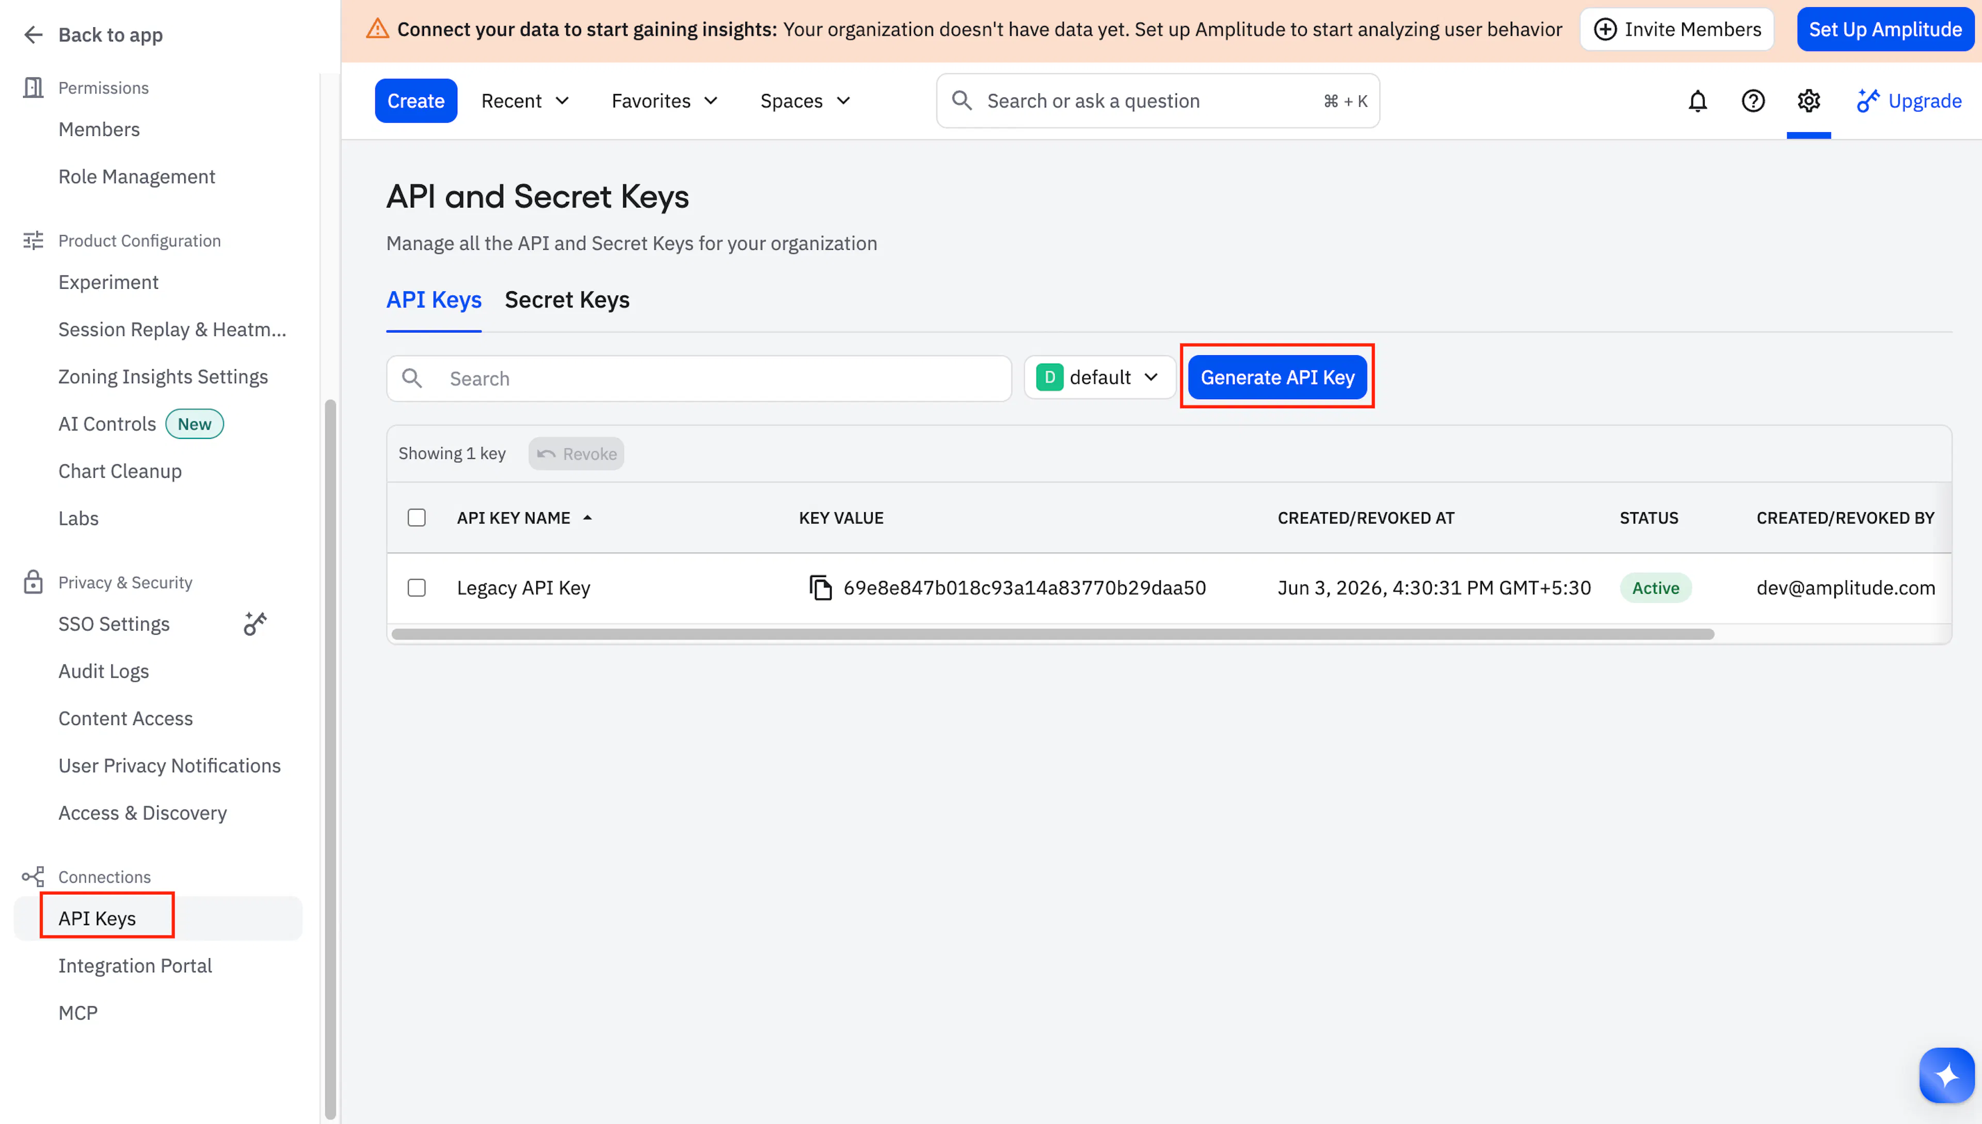
Task: Open the help question mark icon
Action: [1753, 101]
